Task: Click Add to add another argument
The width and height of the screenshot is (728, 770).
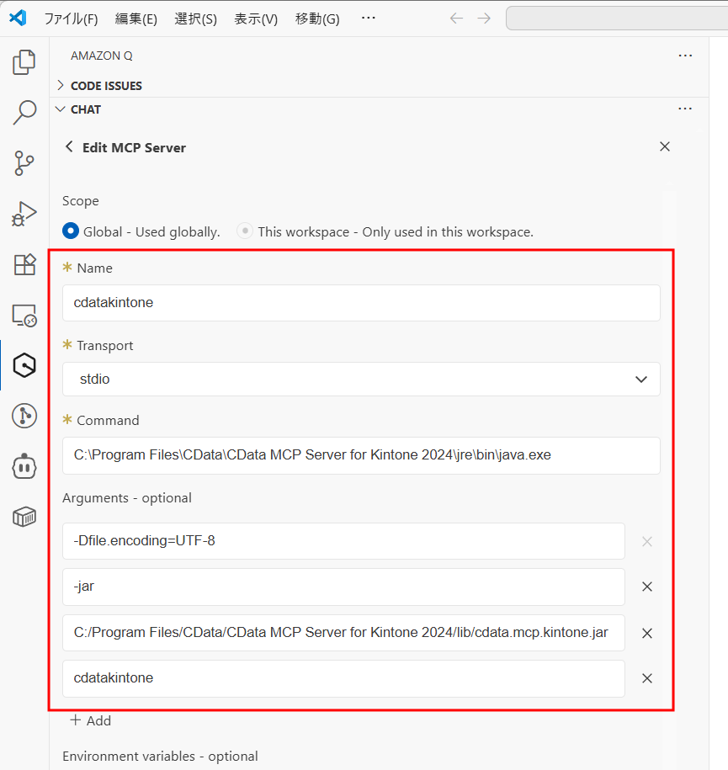Action: 91,720
